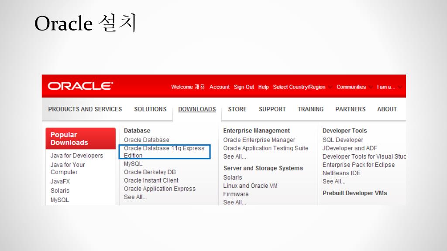Viewport: 447px width, 251px height.
Task: Open Linux and Oracle VM link
Action: (250, 186)
